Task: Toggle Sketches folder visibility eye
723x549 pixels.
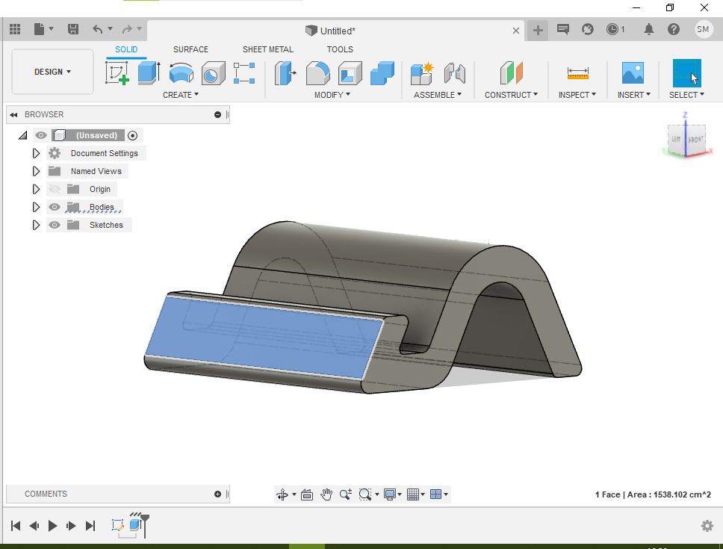Action: tap(55, 225)
